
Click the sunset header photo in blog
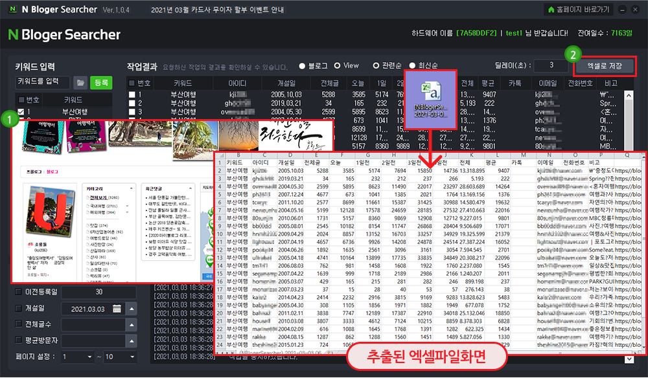[x=238, y=135]
